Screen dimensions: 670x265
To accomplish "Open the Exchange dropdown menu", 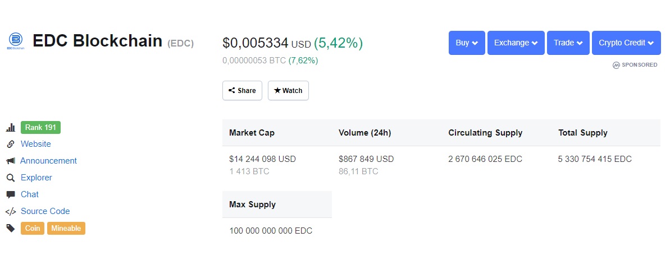I will [x=516, y=43].
